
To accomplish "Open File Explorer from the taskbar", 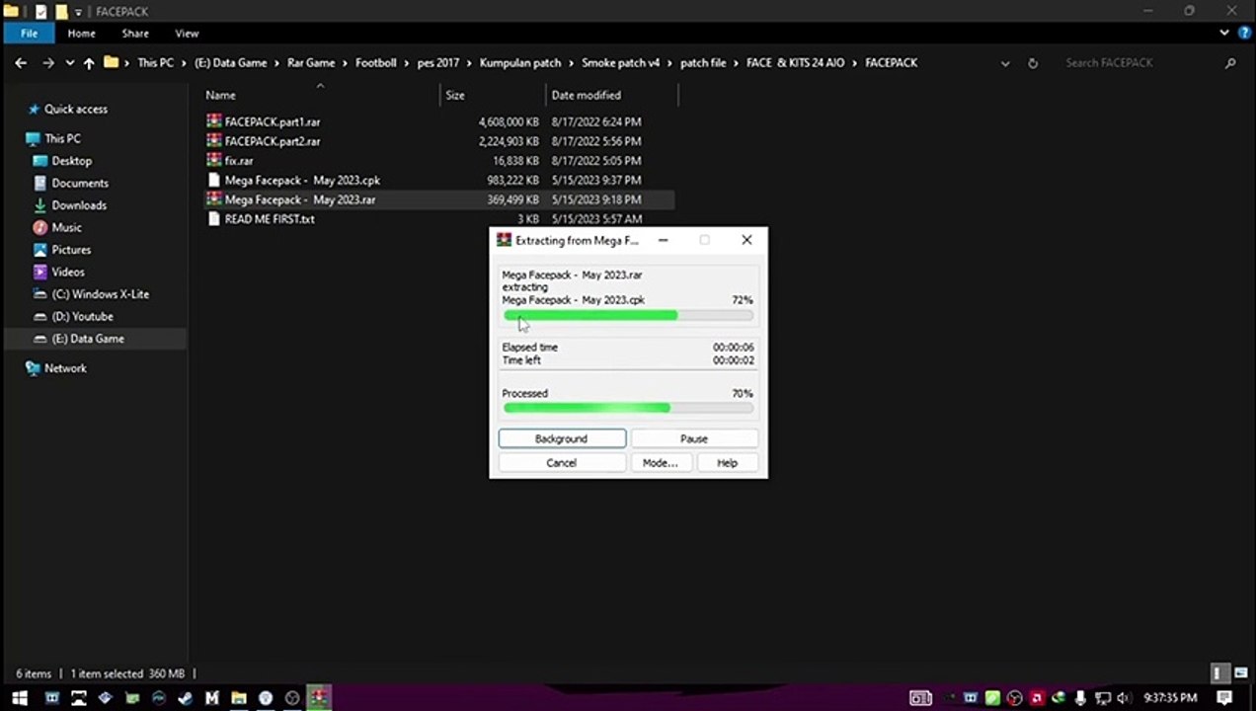I will 238,698.
